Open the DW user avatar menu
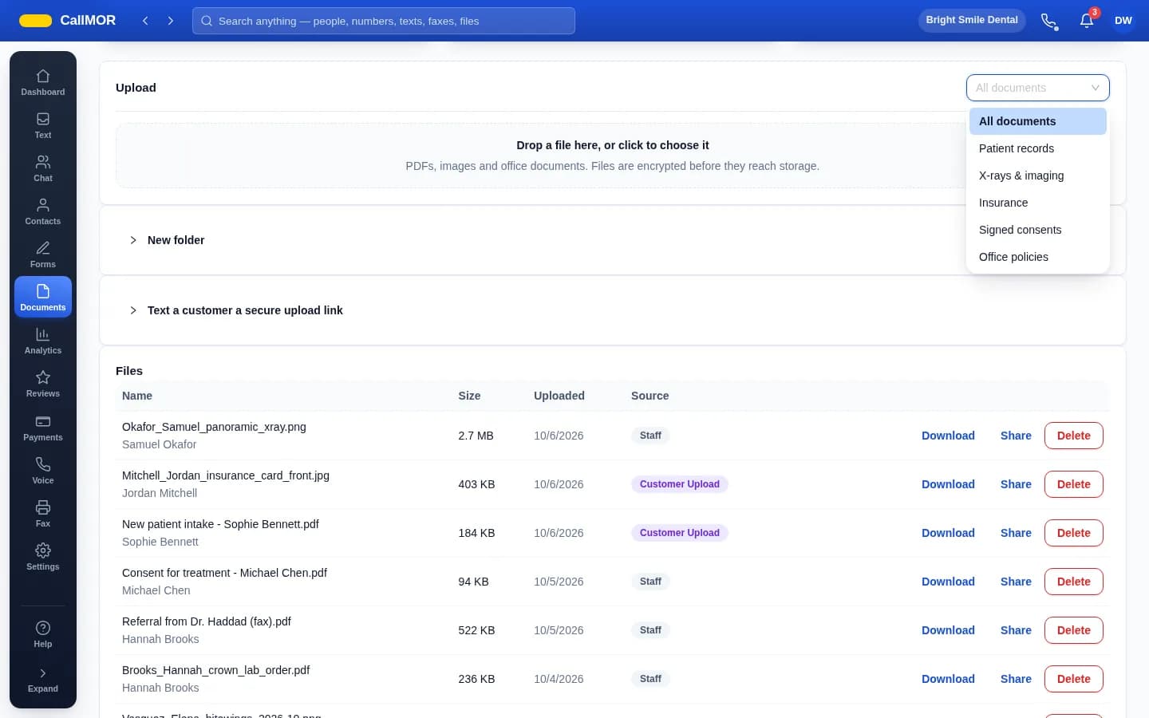Image resolution: width=1149 pixels, height=718 pixels. point(1123,21)
